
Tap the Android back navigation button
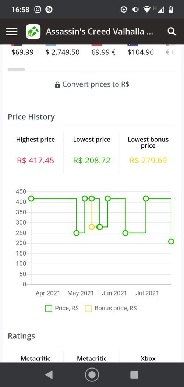tap(49, 374)
